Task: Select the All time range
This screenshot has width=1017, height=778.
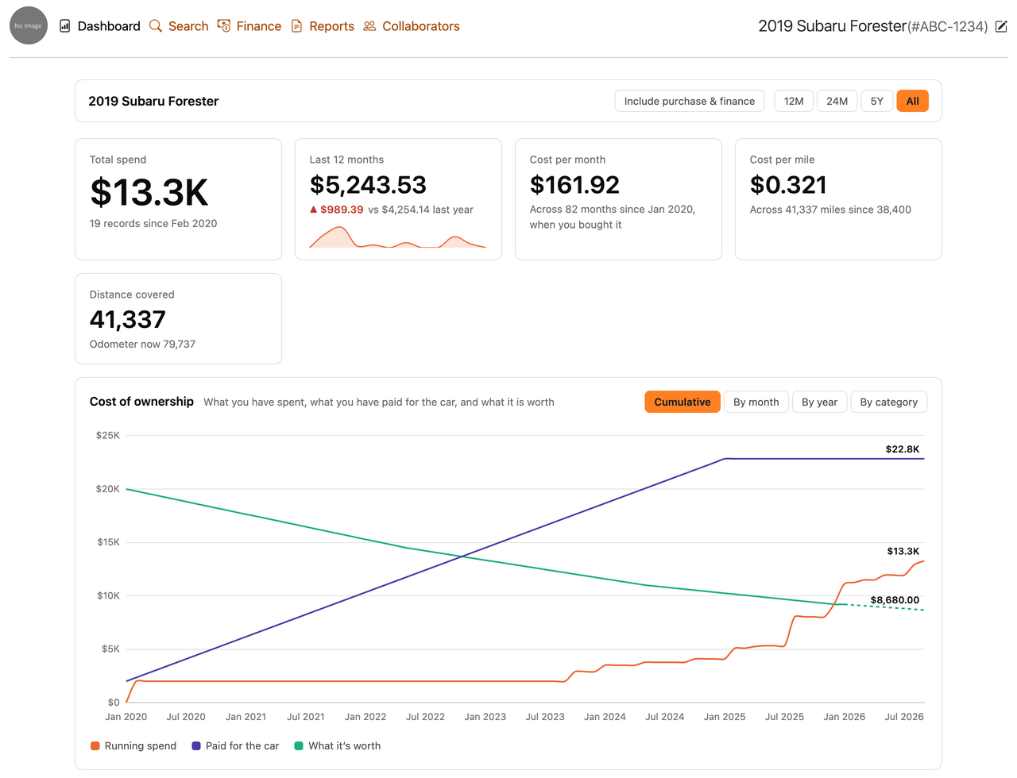Action: point(913,101)
